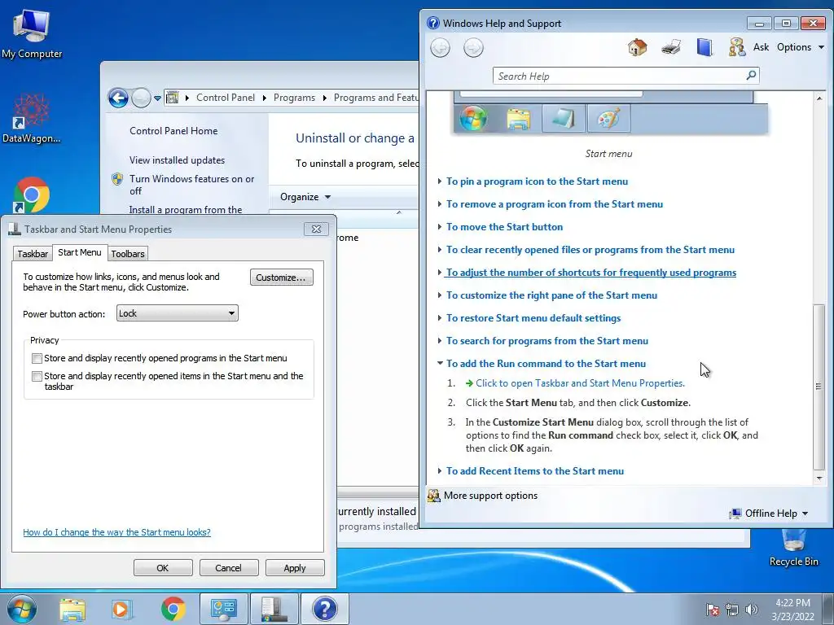Open Recycle Bin on desktop

tap(793, 548)
